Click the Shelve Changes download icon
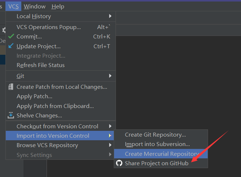This screenshot has height=177, width=241. click(x=11, y=115)
